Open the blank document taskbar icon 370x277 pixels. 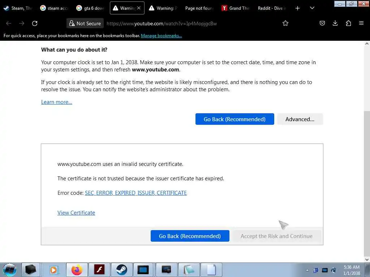click(x=211, y=270)
